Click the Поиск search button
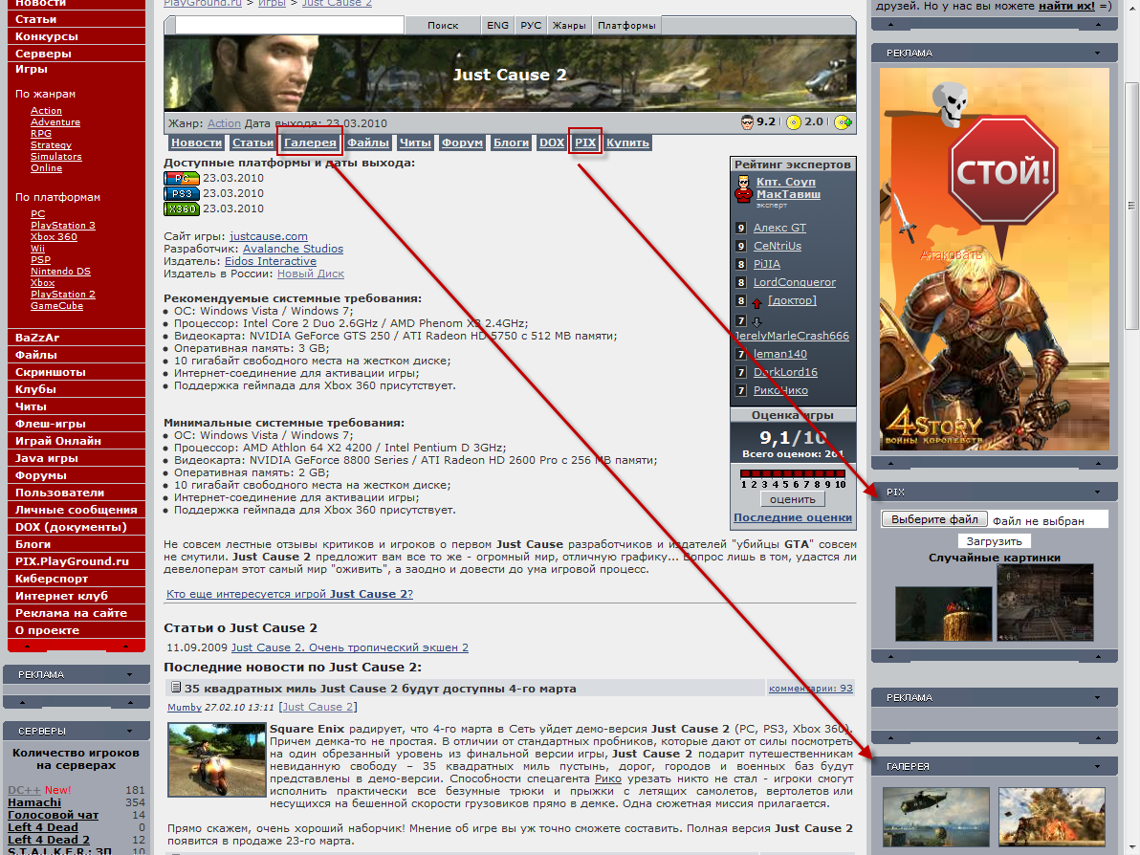This screenshot has width=1140, height=855. click(443, 26)
